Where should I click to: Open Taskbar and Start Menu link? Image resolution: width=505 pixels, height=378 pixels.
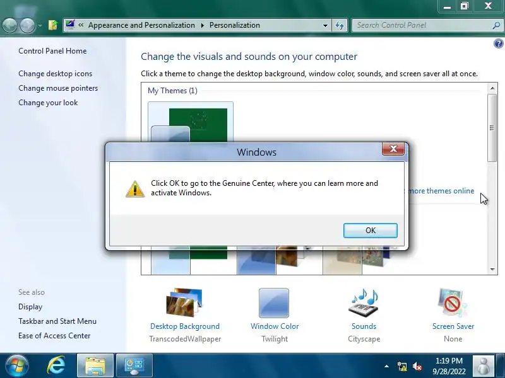pyautogui.click(x=57, y=321)
